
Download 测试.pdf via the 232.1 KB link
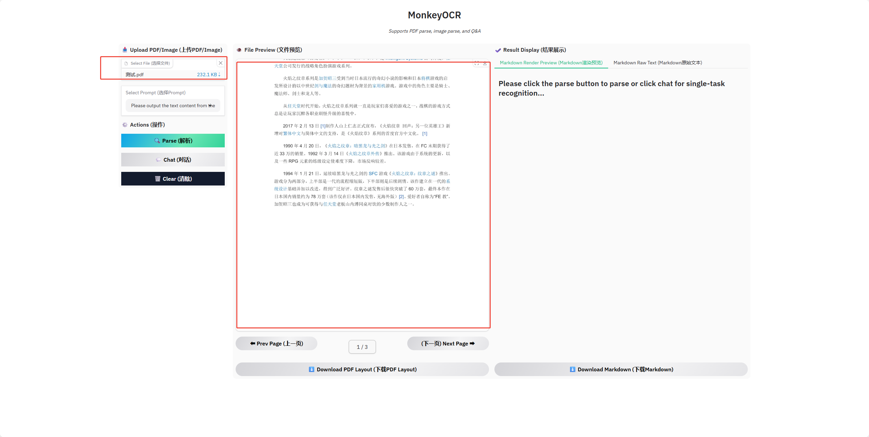pos(209,75)
